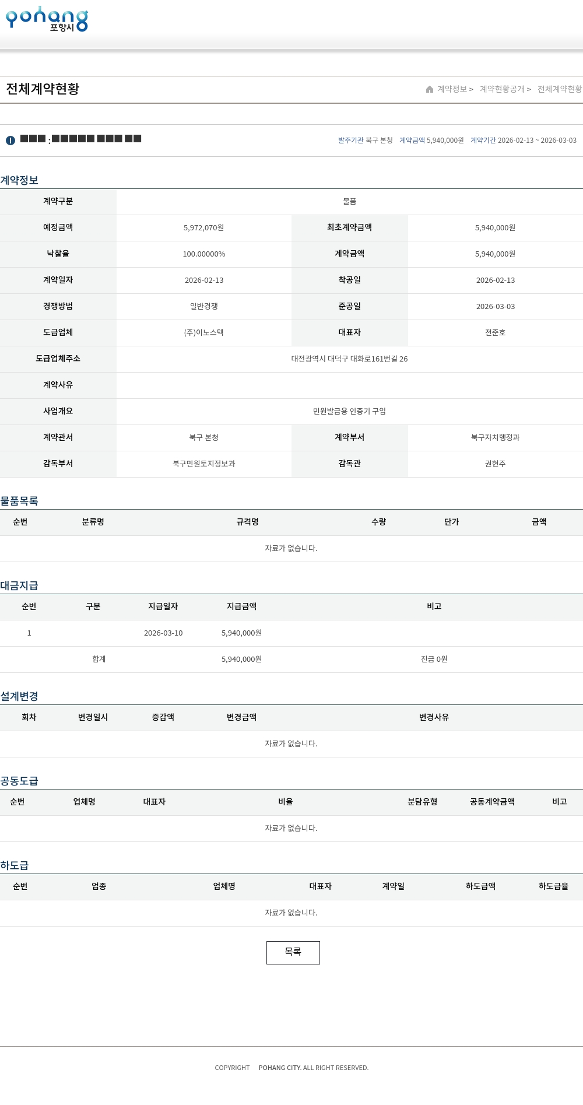This screenshot has height=1105, width=583.
Task: Click the 규격명 column header in 물품목록
Action: click(x=247, y=522)
